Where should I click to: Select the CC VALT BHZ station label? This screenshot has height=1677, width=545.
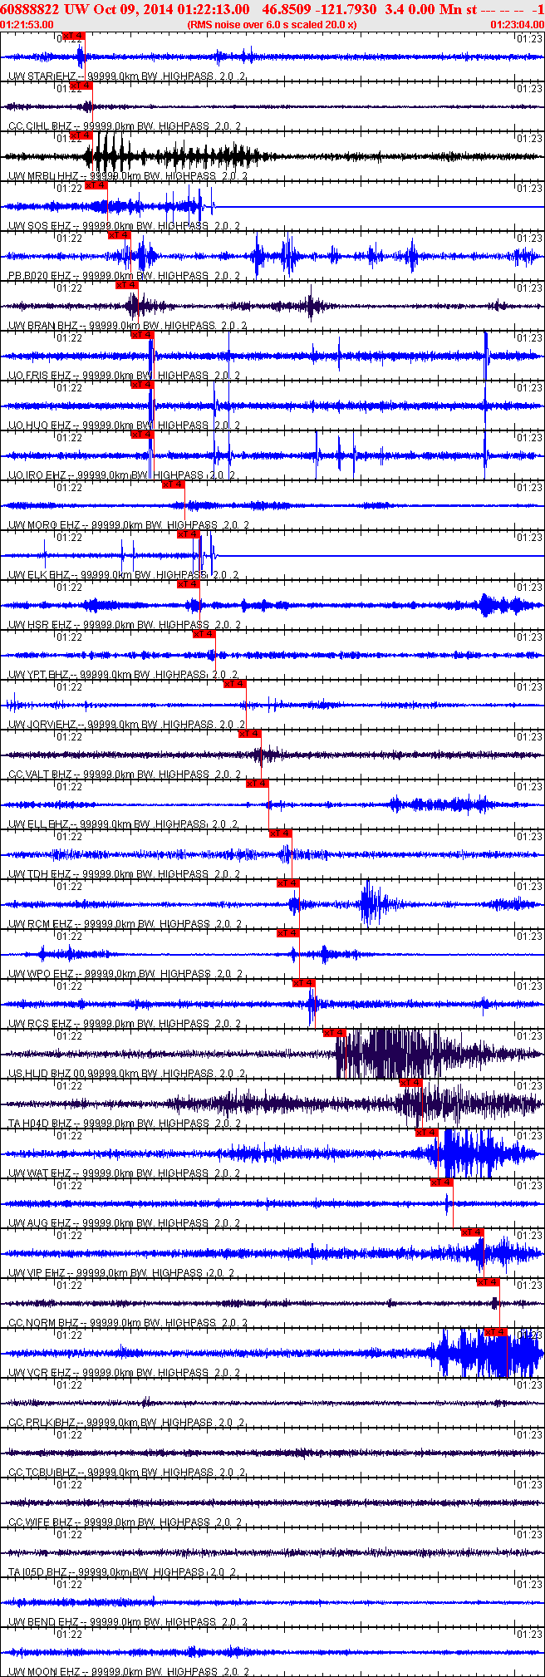[x=40, y=775]
